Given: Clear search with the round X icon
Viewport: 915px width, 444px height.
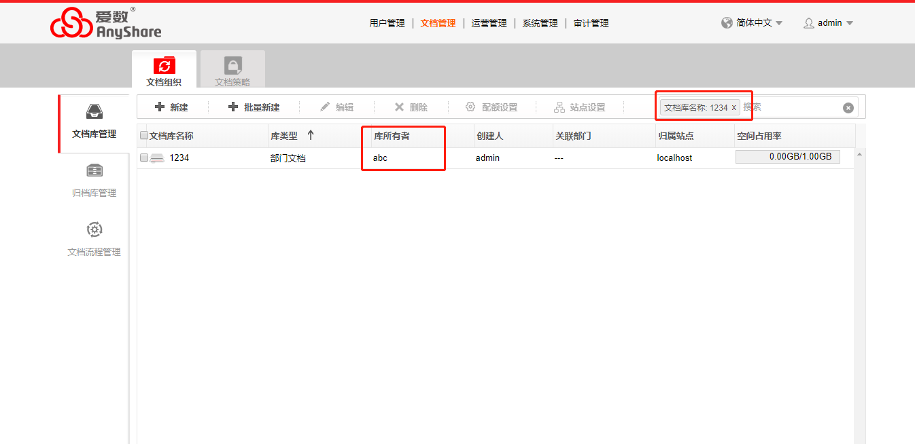Looking at the screenshot, I should click(x=848, y=107).
